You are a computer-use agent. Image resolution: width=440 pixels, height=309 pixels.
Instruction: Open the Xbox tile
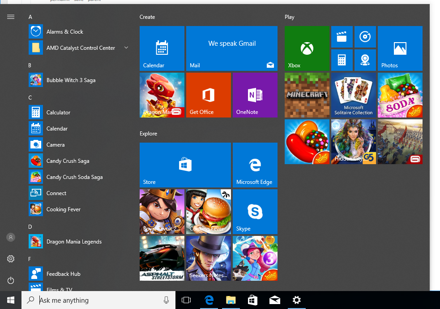307,48
